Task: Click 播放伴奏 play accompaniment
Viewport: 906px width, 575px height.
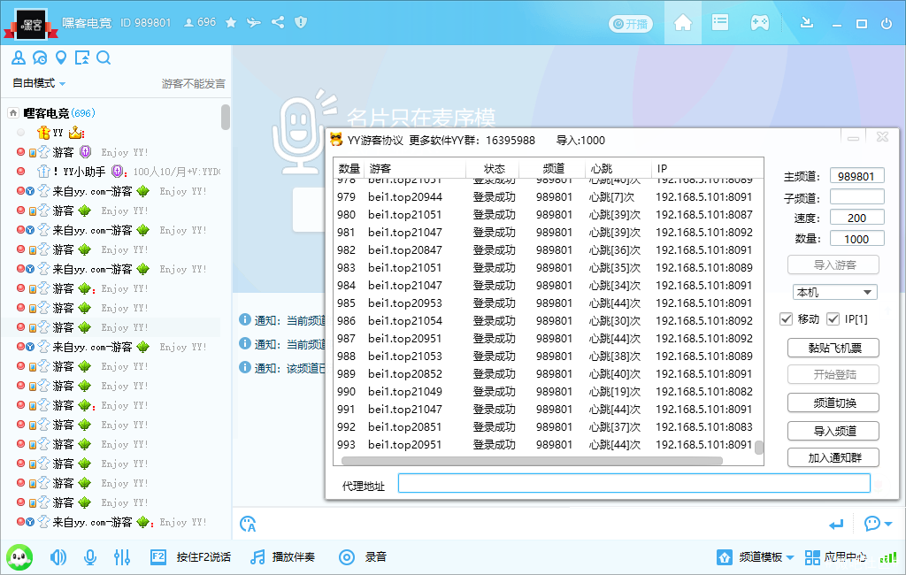Action: (282, 557)
